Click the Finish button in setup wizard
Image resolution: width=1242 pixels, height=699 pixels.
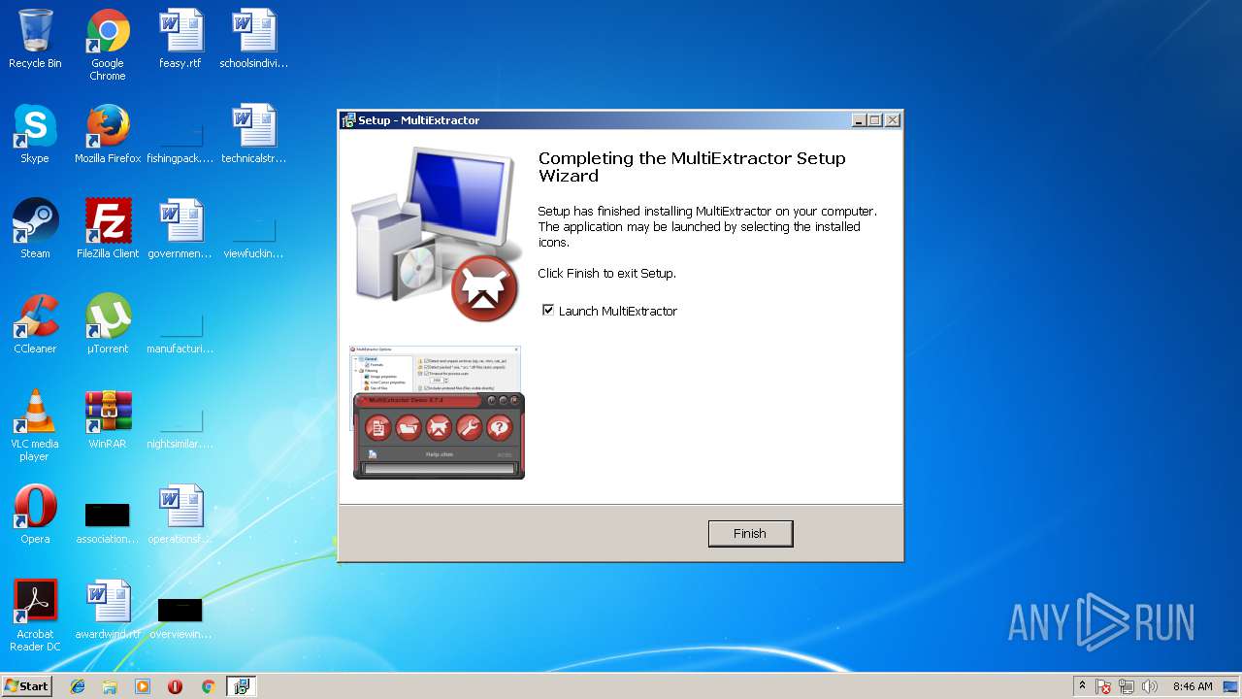pyautogui.click(x=750, y=533)
